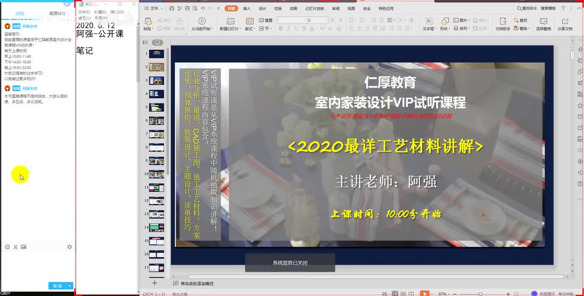
Task: Open the Arrange (排列) tool
Action: [461, 28]
